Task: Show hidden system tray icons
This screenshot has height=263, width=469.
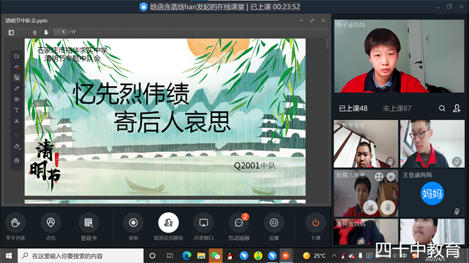Action: click(x=334, y=256)
